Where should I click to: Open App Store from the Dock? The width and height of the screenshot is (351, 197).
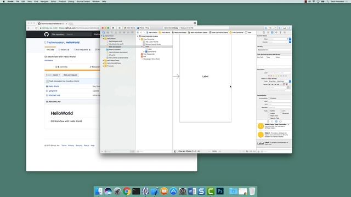click(x=173, y=191)
